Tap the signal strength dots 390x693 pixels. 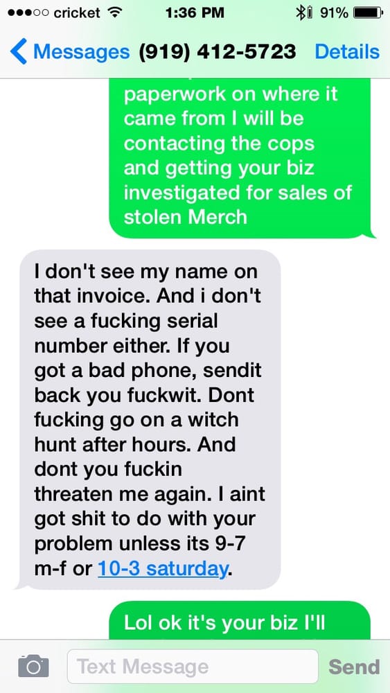(x=28, y=13)
